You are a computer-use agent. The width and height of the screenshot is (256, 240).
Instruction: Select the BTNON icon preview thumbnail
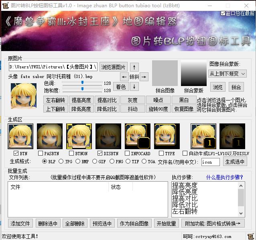[x=79, y=136]
